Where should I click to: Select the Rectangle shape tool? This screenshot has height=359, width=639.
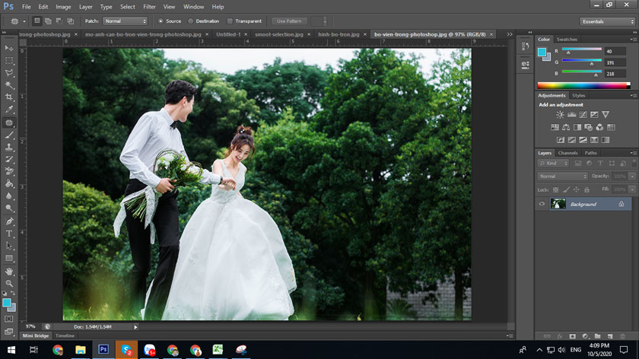[x=9, y=258]
